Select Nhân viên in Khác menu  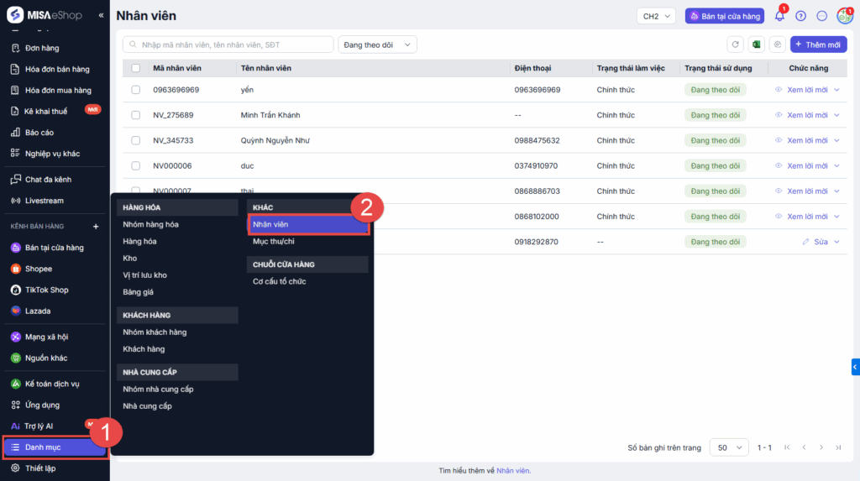pos(308,224)
